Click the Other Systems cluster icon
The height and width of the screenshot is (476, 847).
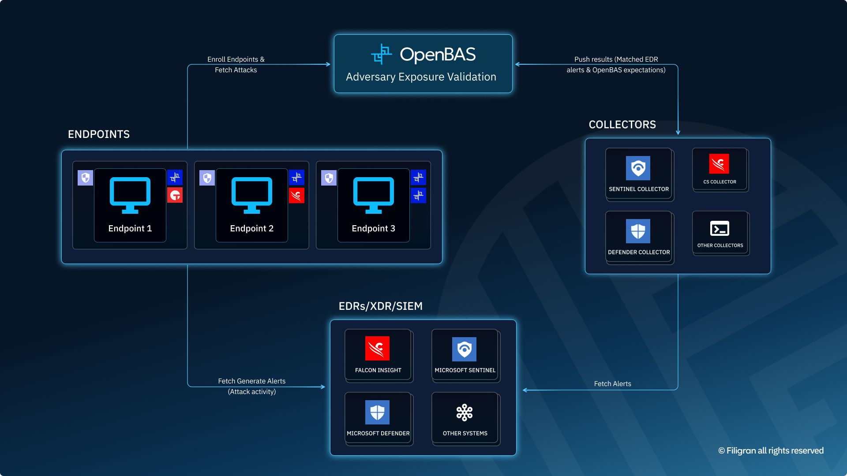pos(465,413)
